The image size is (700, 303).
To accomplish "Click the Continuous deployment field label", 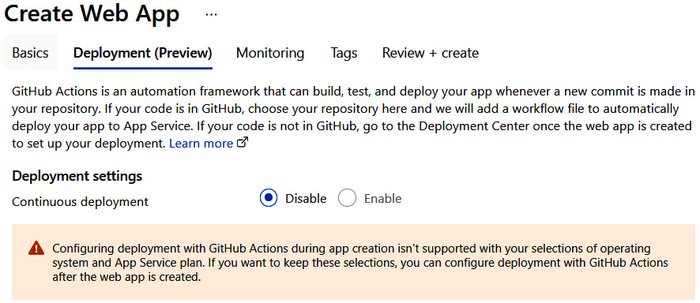I will 81,202.
